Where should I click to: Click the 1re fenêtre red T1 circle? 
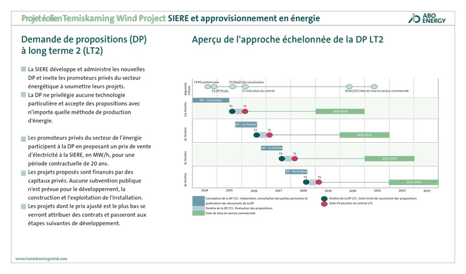(x=245, y=111)
